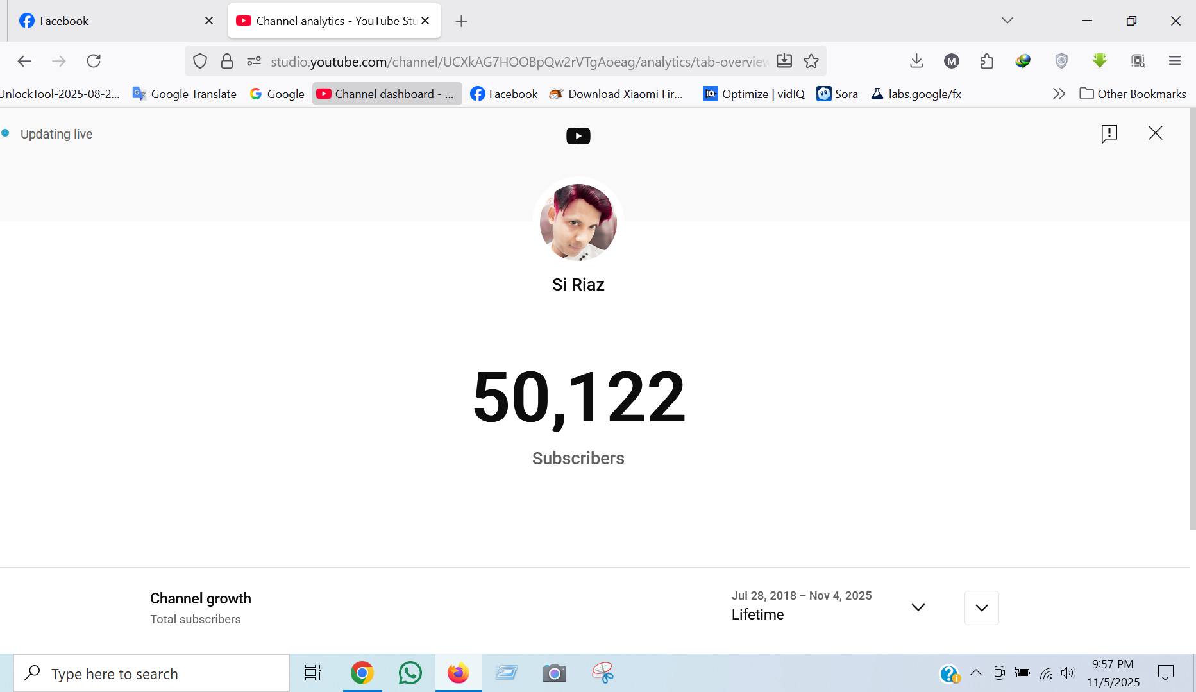
Task: Open WhatsApp from the taskbar
Action: pos(410,673)
